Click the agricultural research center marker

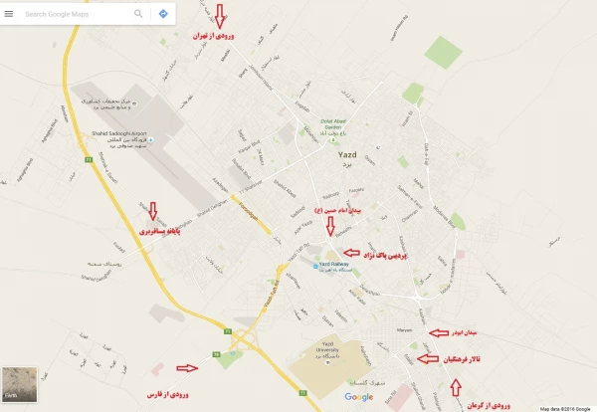(134, 103)
